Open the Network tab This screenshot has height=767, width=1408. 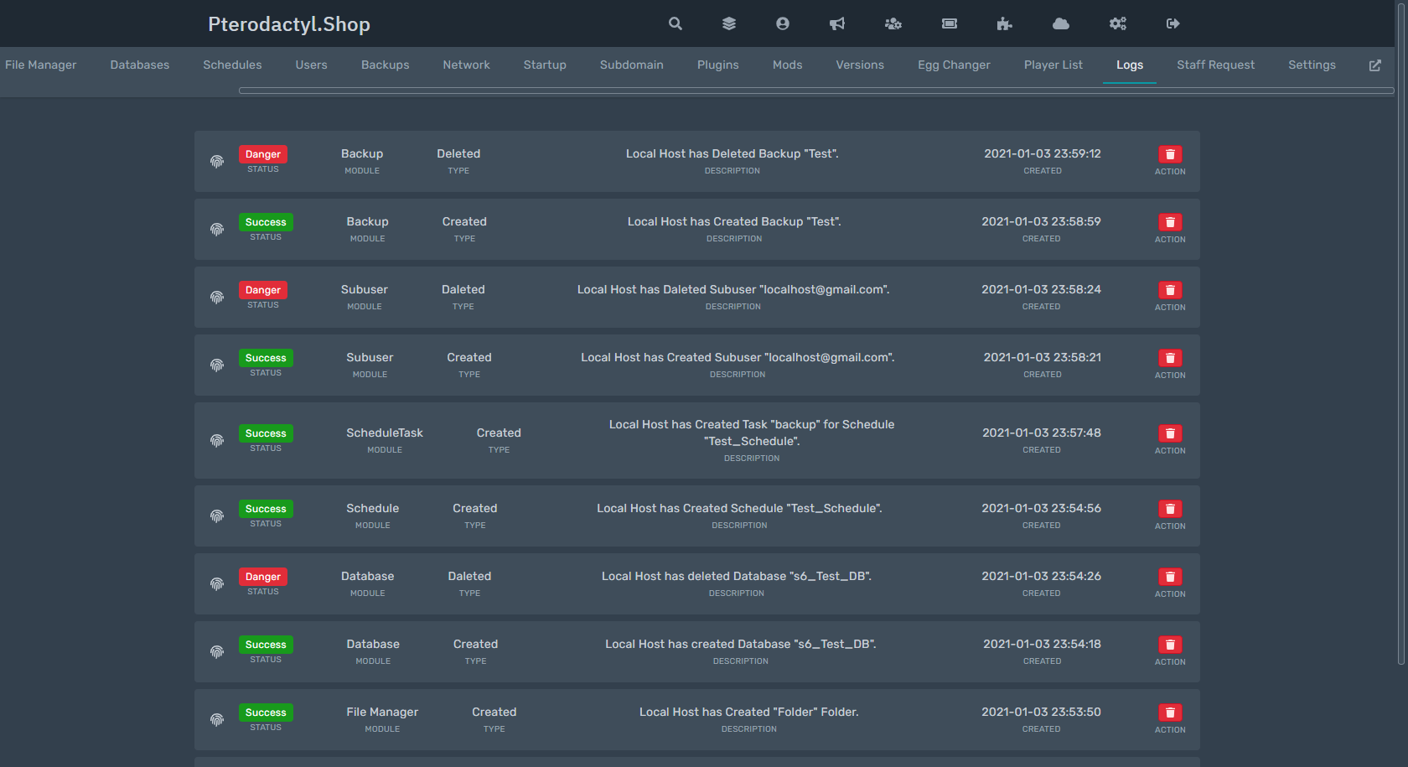pos(466,65)
